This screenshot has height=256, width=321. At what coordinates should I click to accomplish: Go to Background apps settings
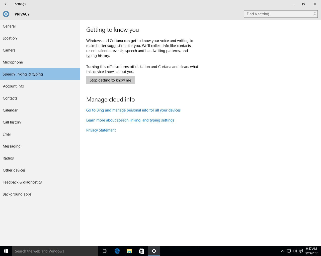40,194
